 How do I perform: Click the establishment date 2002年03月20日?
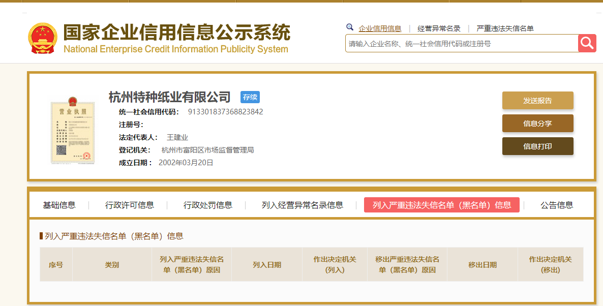[186, 163]
